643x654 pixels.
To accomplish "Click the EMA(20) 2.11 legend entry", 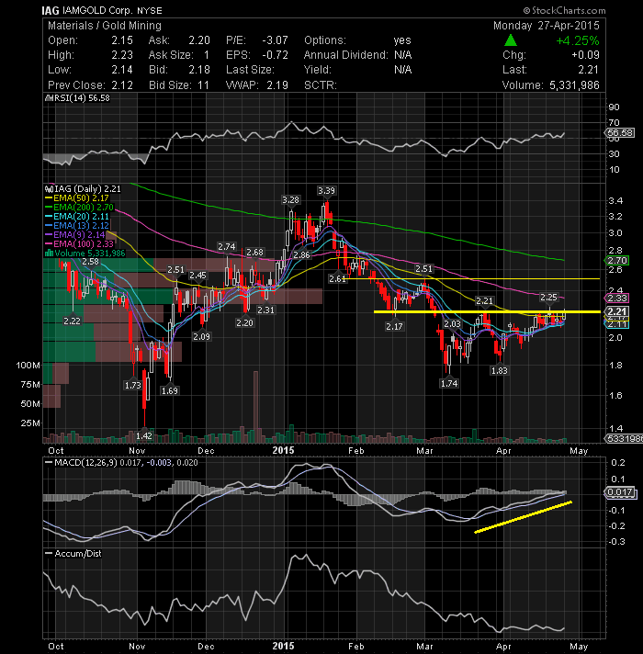I will click(82, 217).
